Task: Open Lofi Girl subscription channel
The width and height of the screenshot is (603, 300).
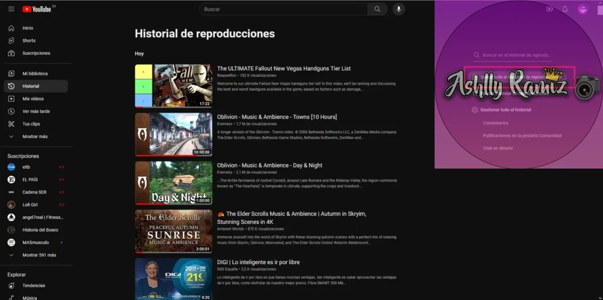Action: point(33,205)
